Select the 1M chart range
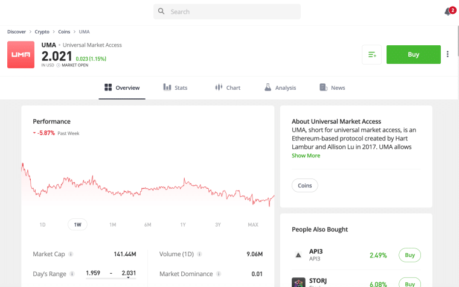 113,225
